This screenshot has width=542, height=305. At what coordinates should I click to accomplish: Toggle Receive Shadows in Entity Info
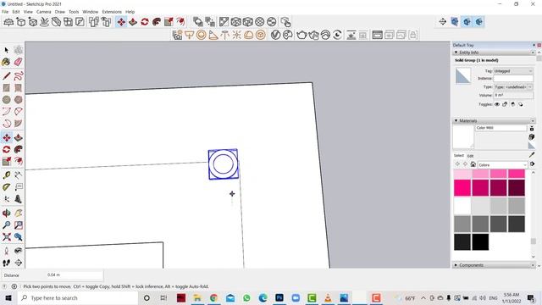click(513, 104)
